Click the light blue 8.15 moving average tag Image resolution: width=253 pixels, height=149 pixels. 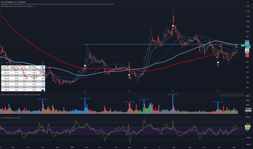coord(247,44)
